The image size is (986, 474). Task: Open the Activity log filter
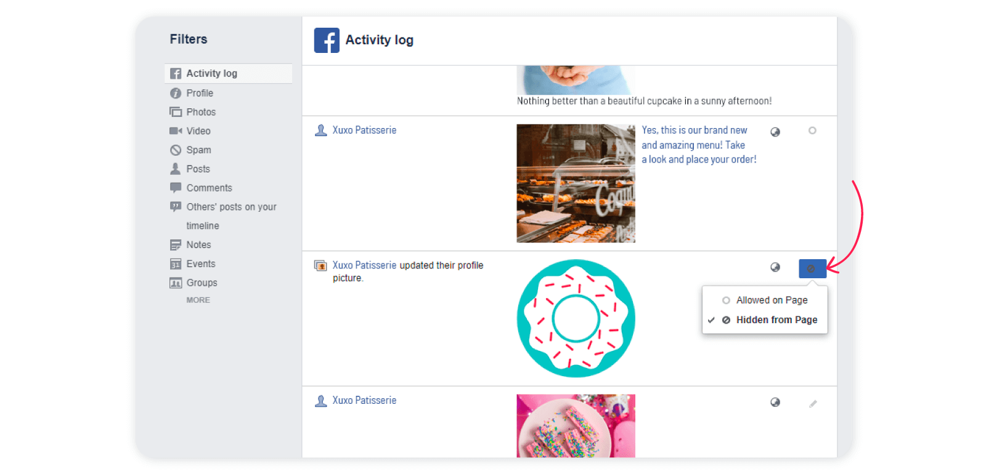pos(211,73)
